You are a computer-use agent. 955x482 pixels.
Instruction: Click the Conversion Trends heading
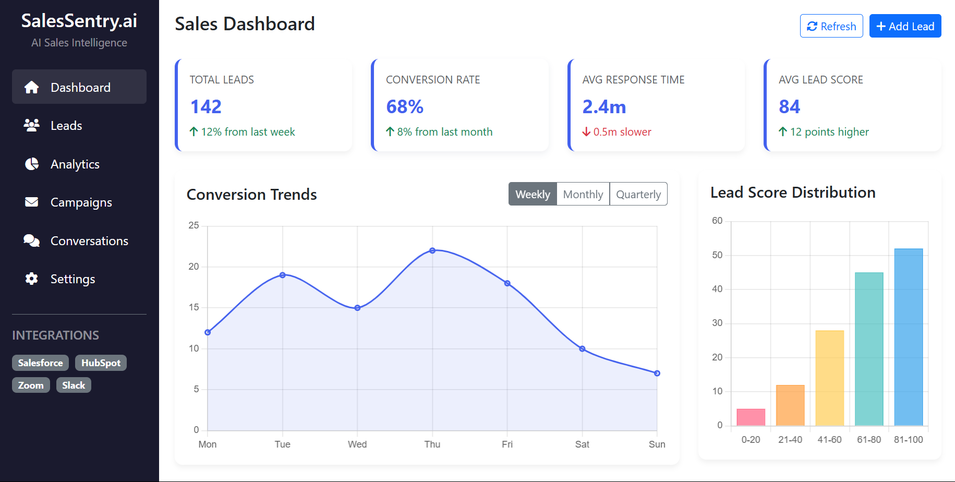[252, 194]
